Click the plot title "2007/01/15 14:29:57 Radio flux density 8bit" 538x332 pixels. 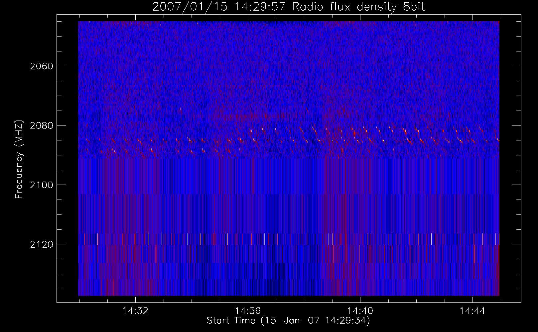(x=289, y=7)
